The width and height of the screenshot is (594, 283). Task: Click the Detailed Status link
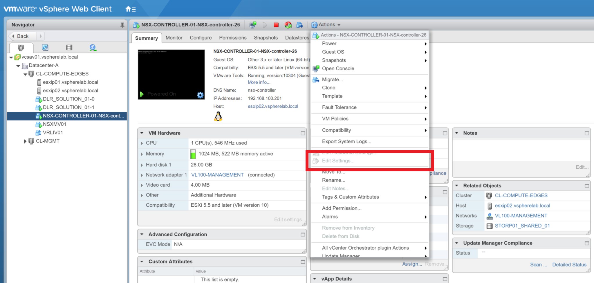[569, 265]
